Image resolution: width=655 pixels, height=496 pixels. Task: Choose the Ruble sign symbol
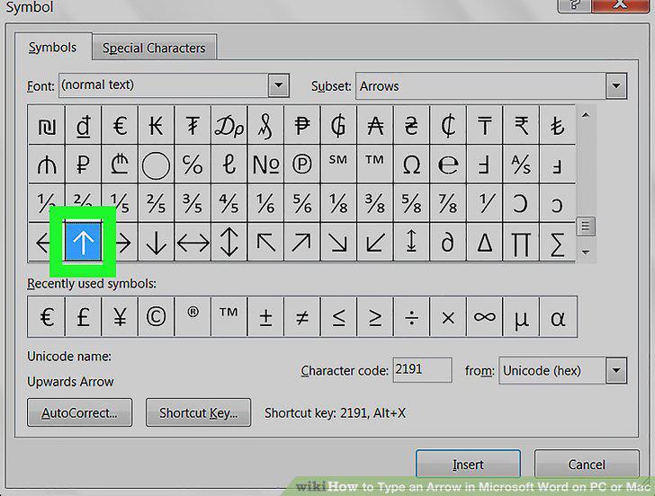tap(83, 164)
